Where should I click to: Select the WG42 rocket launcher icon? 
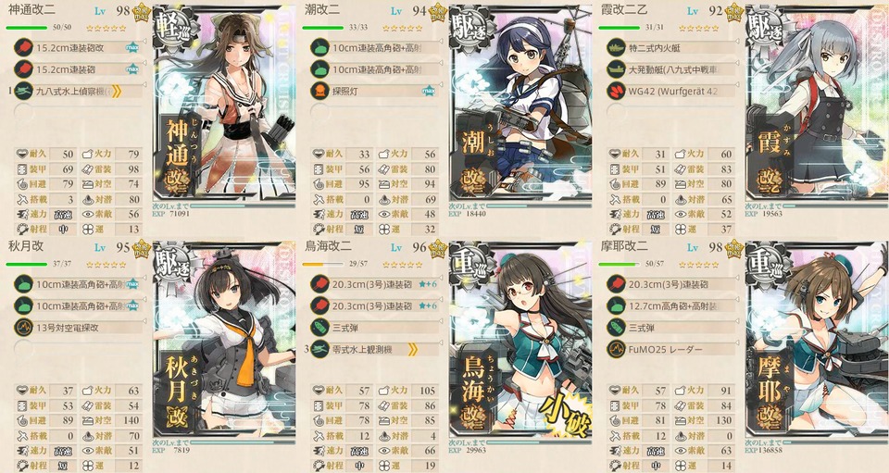616,92
